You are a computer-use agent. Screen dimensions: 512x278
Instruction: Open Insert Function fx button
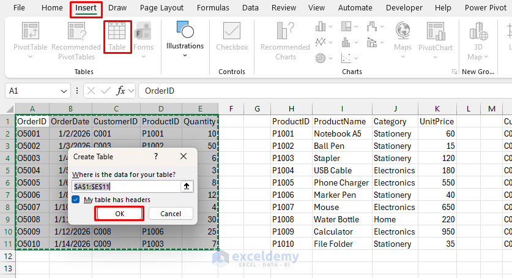121,91
